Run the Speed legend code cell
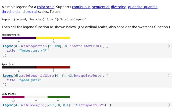Viewport: 172px width, 107px height. point(169,76)
